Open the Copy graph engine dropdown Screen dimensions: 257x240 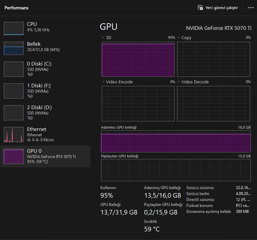[x=179, y=38]
